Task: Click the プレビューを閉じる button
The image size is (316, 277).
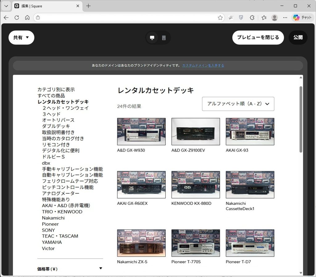Action: coord(258,38)
